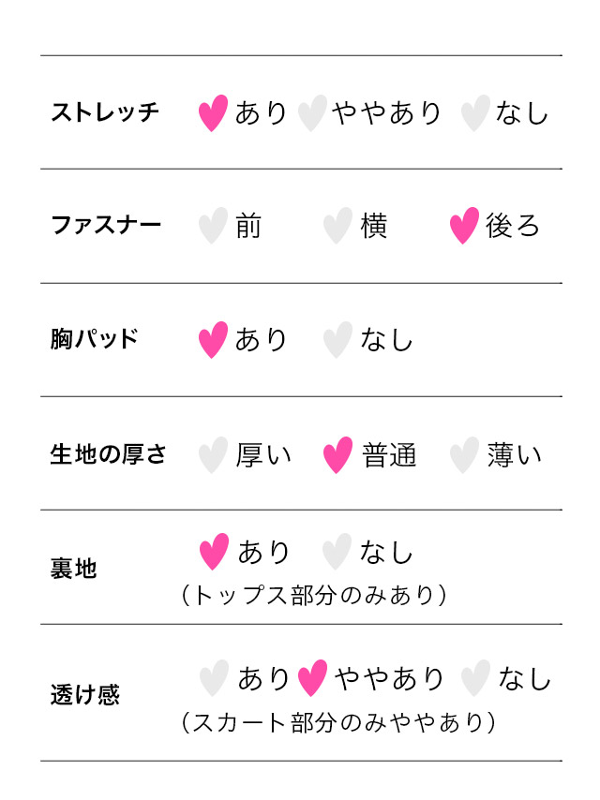Image resolution: width=600 pixels, height=800 pixels.
Task: Click the pink heart for ファスナー 後ろ
Action: click(x=464, y=227)
